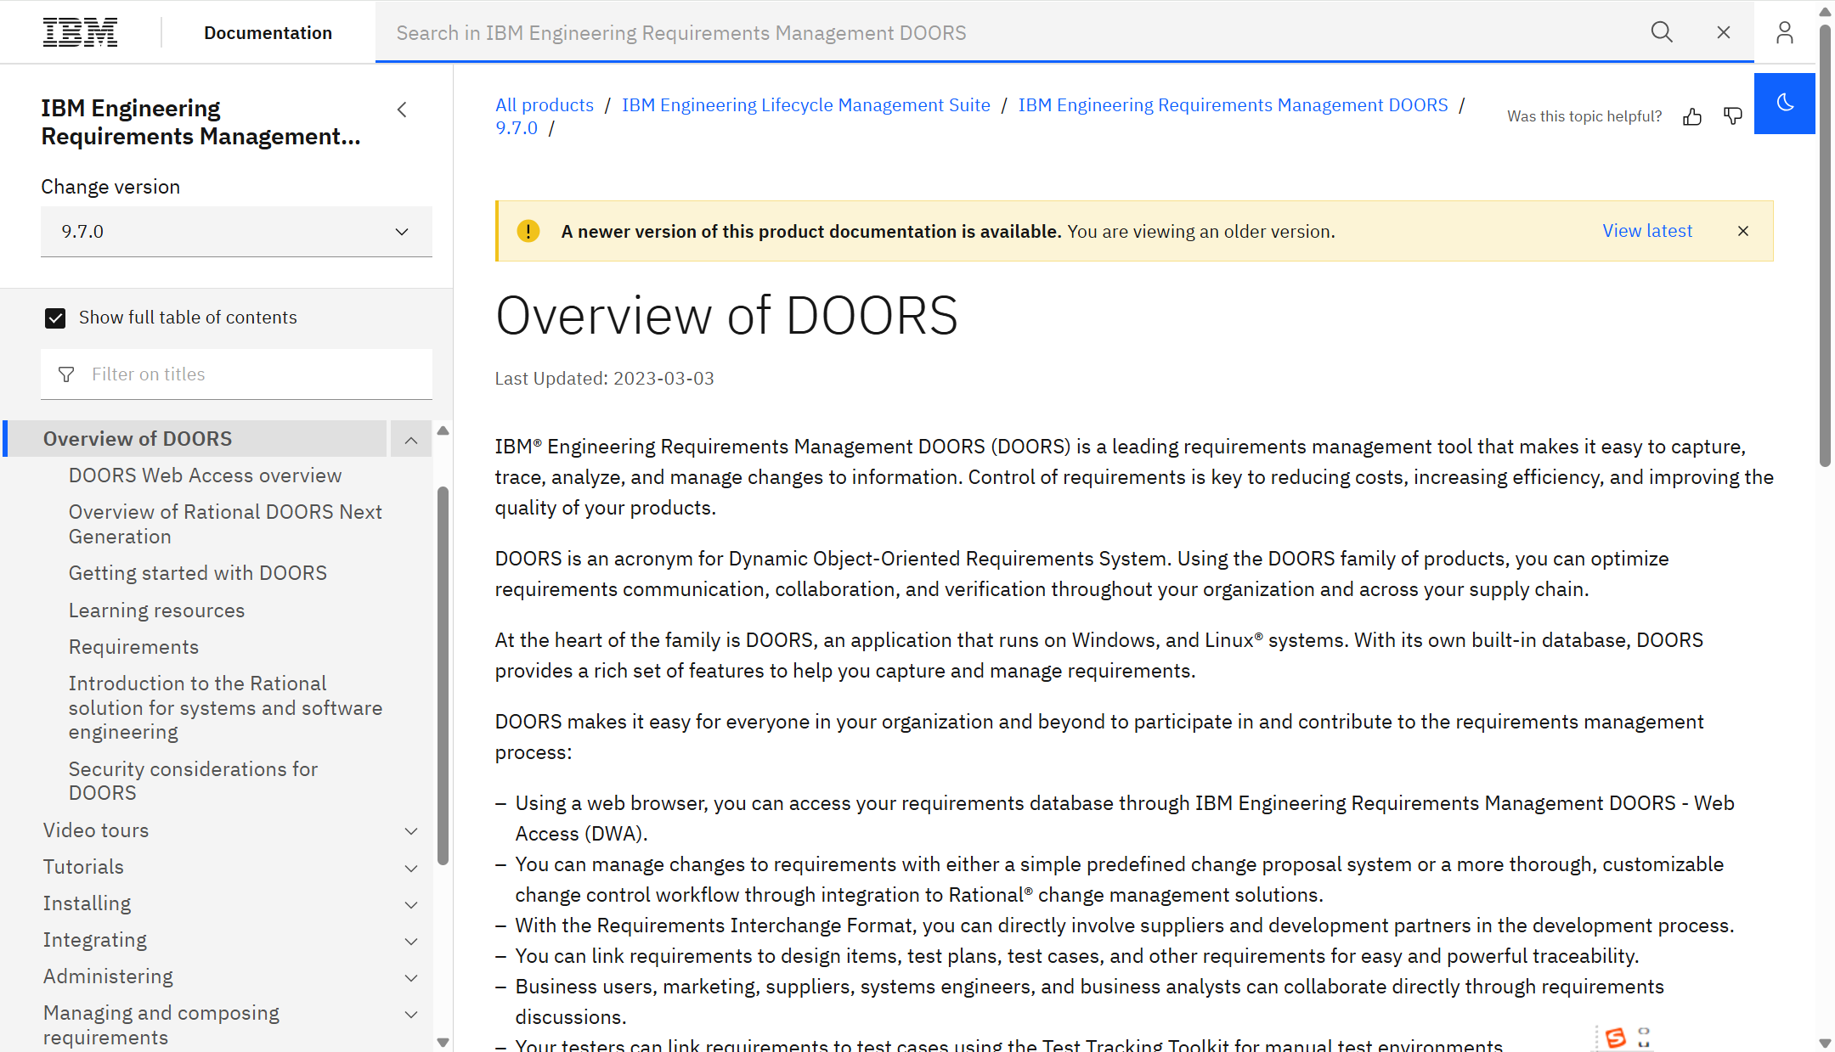
Task: Enable dark mode with the moon icon
Action: (x=1784, y=103)
